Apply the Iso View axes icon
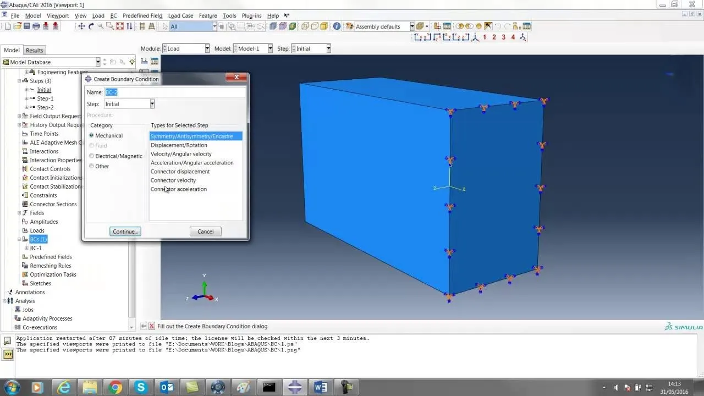This screenshot has width=704, height=396. pos(474,37)
